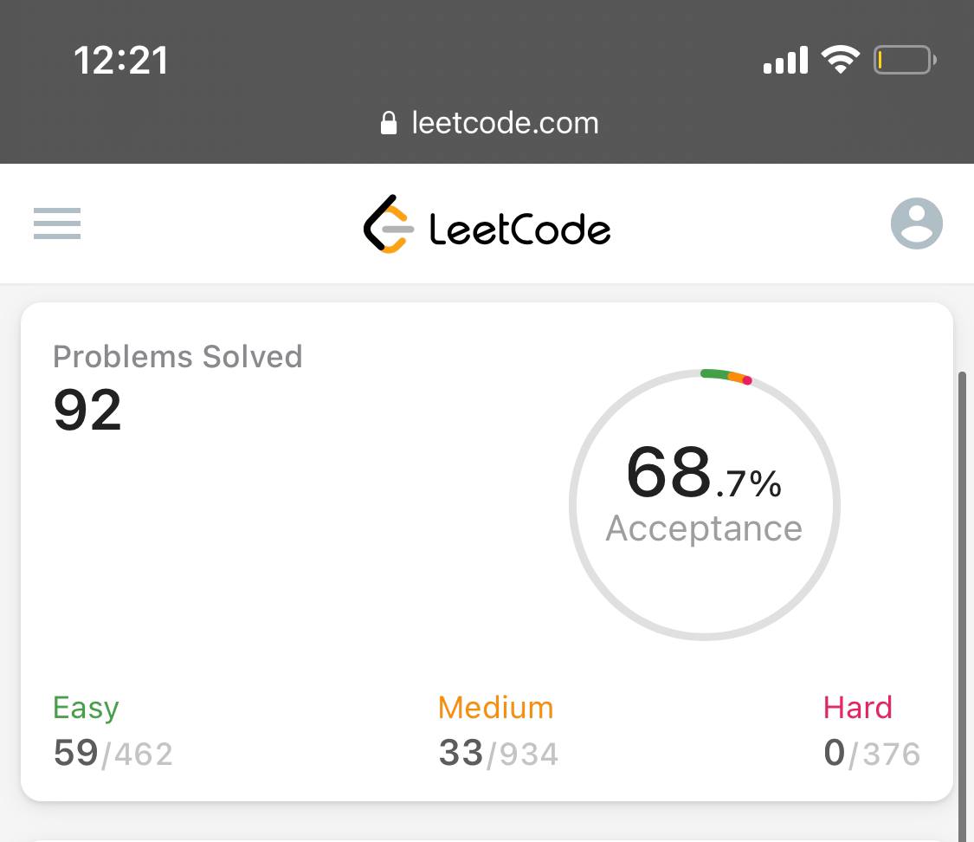Click the LeetCode logo icon

388,224
